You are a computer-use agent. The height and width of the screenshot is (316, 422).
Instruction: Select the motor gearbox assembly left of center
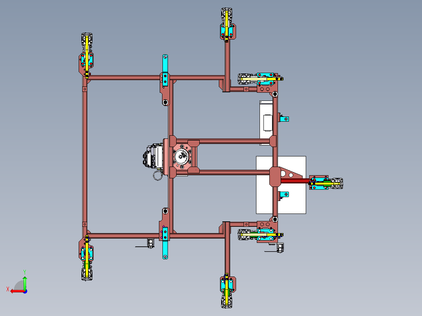[x=153, y=157]
